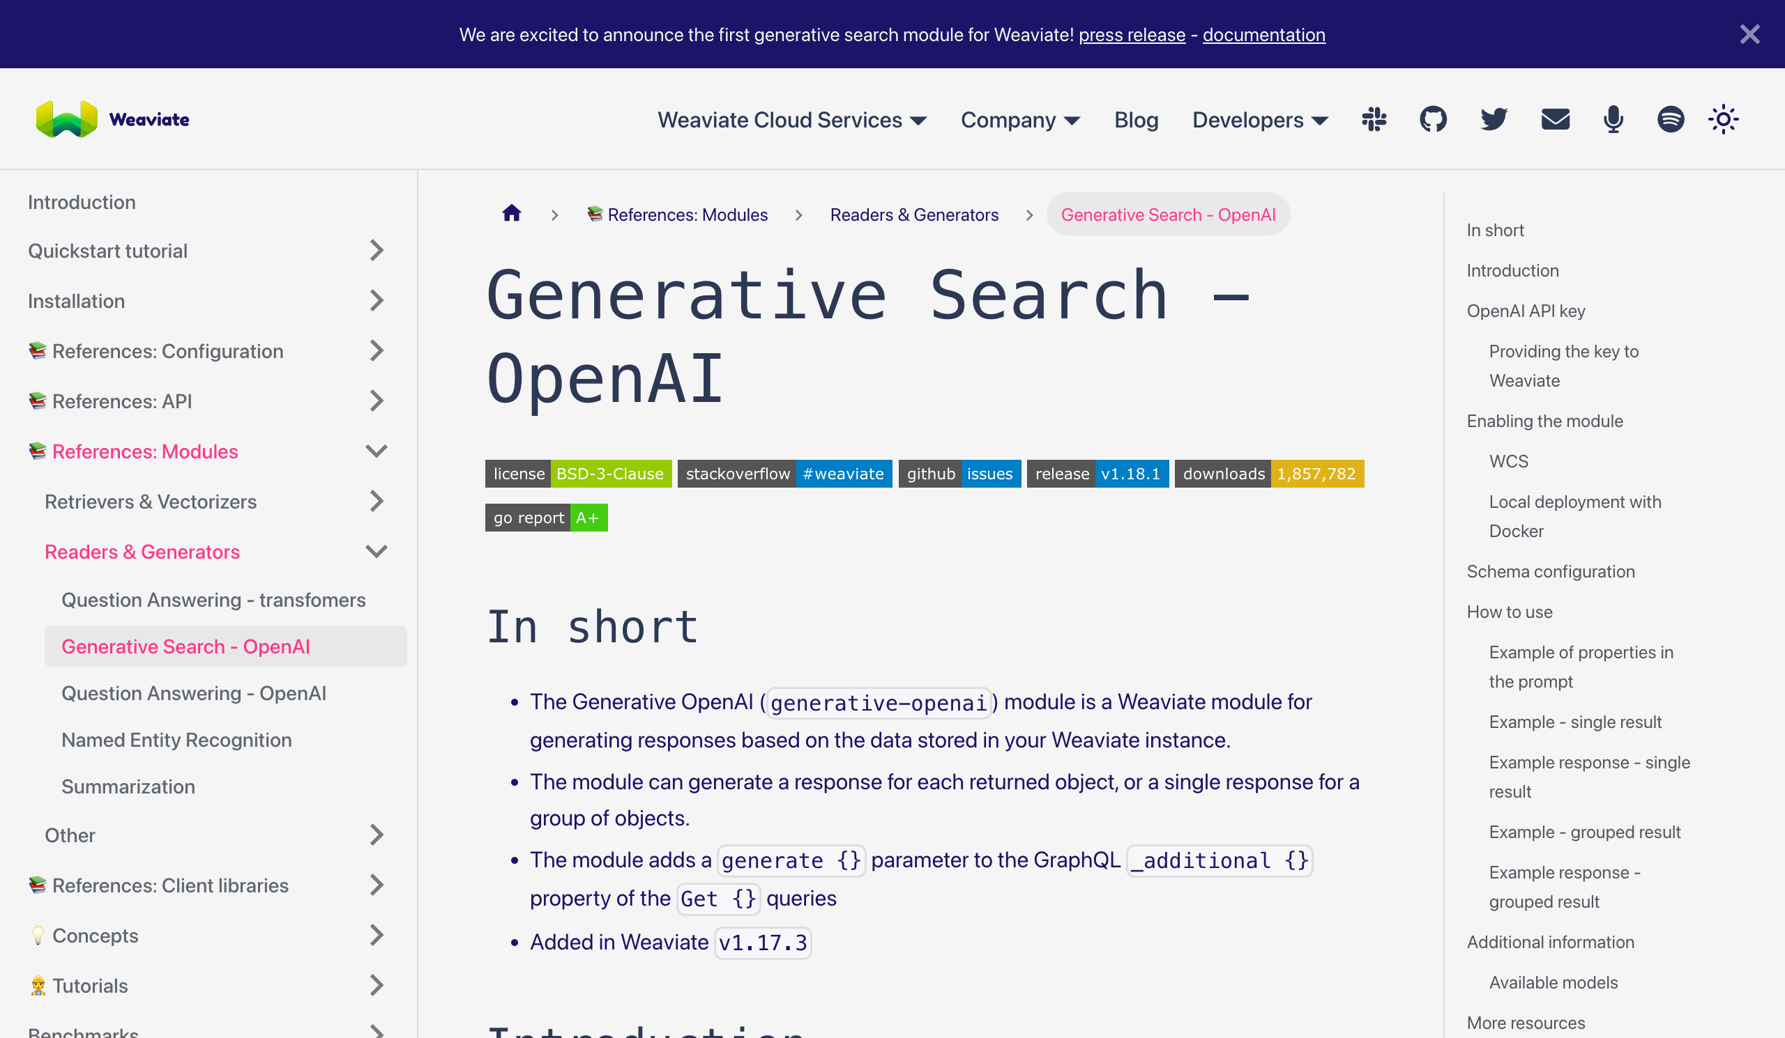The width and height of the screenshot is (1785, 1038).
Task: Open the Twitter bird icon
Action: coord(1494,120)
